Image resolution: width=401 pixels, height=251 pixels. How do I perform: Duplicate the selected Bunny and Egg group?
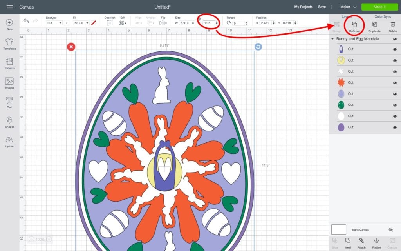click(374, 26)
